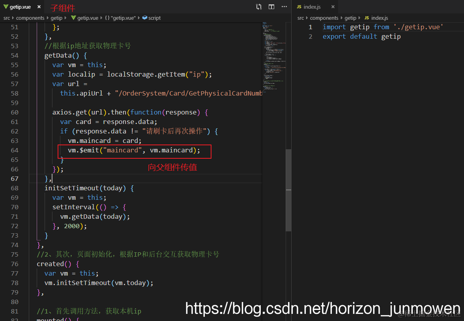Open the more actions ellipsis menu
This screenshot has height=321, width=464.
[x=284, y=6]
